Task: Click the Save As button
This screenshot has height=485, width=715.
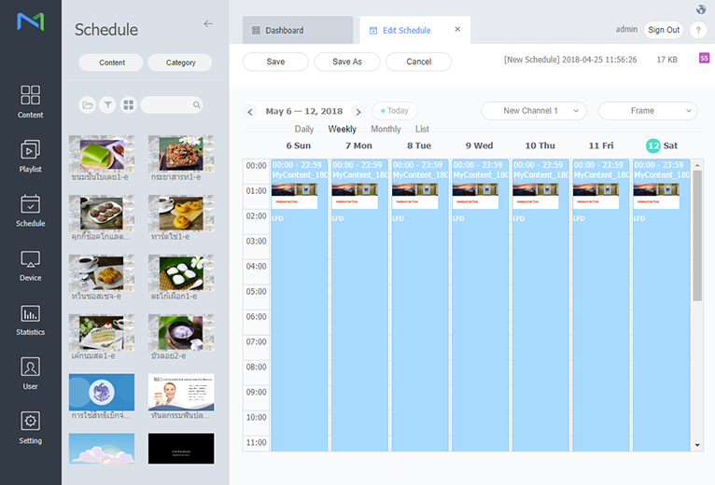Action: (x=347, y=62)
